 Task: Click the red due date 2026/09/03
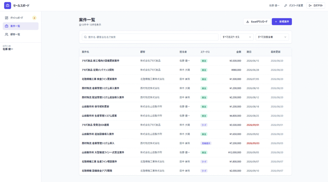click(x=253, y=143)
